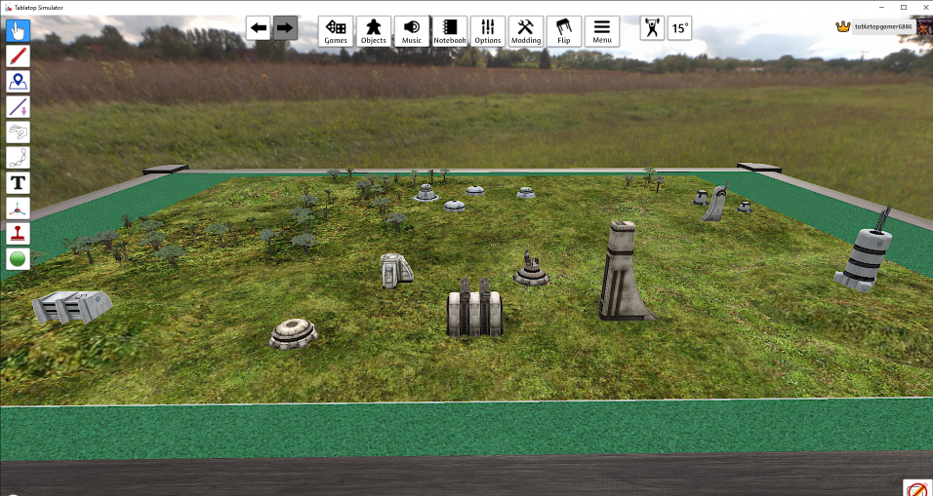Click the Flip table button

click(x=564, y=31)
